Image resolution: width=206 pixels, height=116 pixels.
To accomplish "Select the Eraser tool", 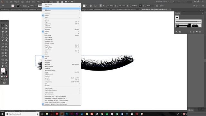I will (x=6, y=41).
